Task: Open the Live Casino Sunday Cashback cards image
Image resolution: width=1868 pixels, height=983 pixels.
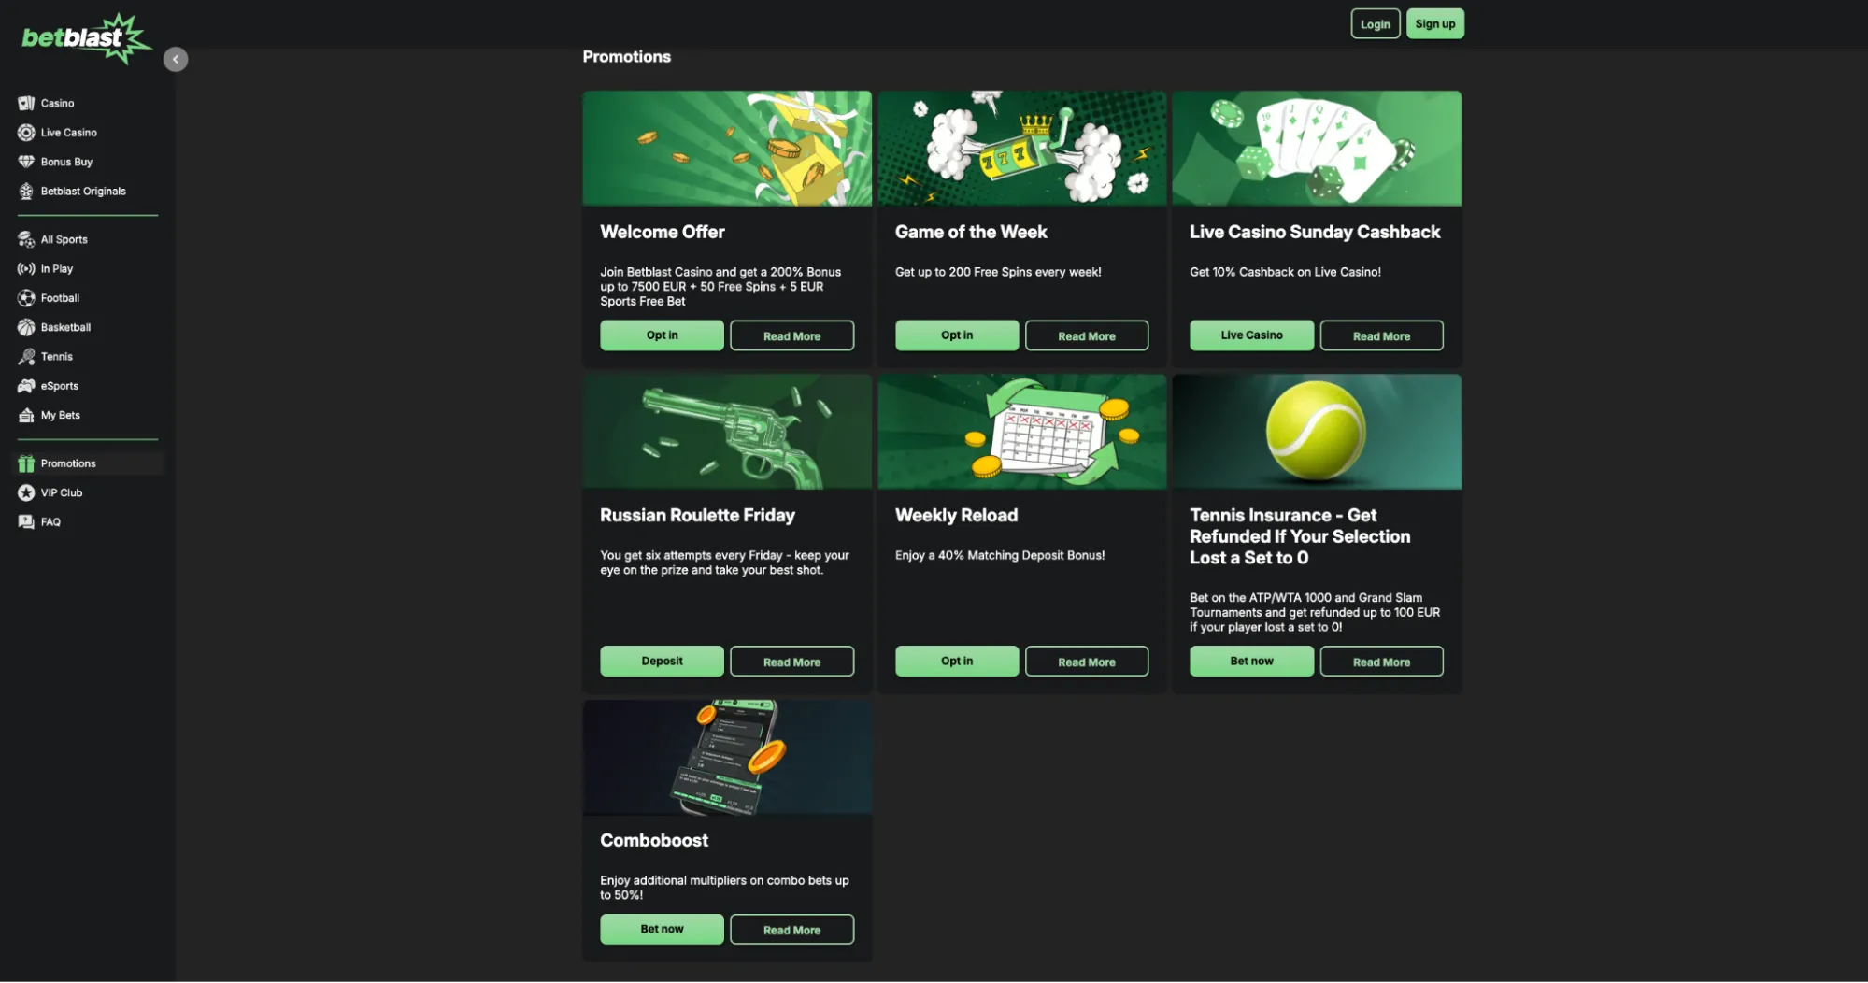Action: (x=1317, y=148)
